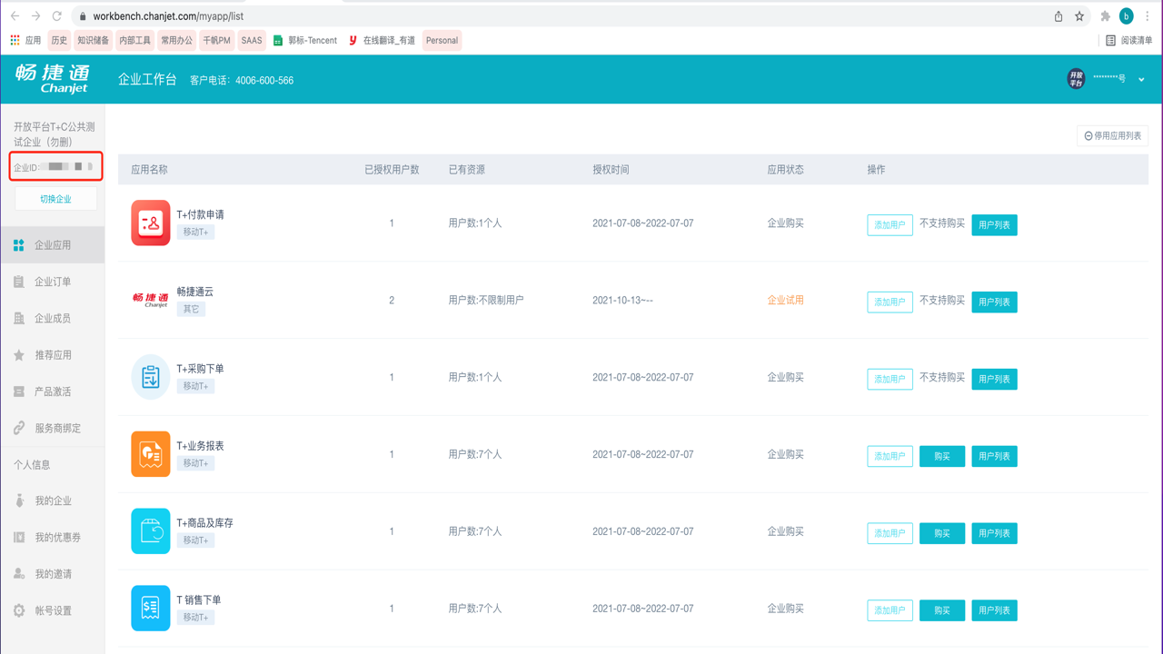Click the 其它 tag under 畅捷通云

point(191,309)
